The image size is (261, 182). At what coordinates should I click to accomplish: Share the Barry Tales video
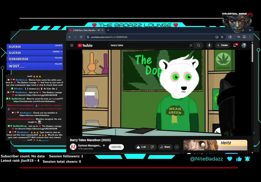point(165,147)
